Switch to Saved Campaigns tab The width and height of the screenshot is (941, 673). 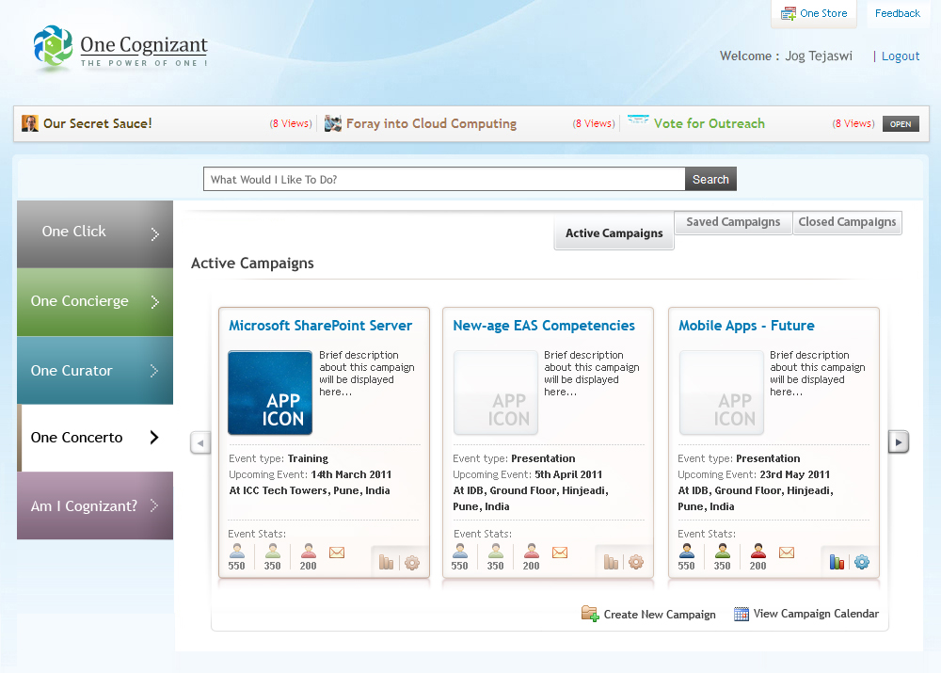click(732, 222)
